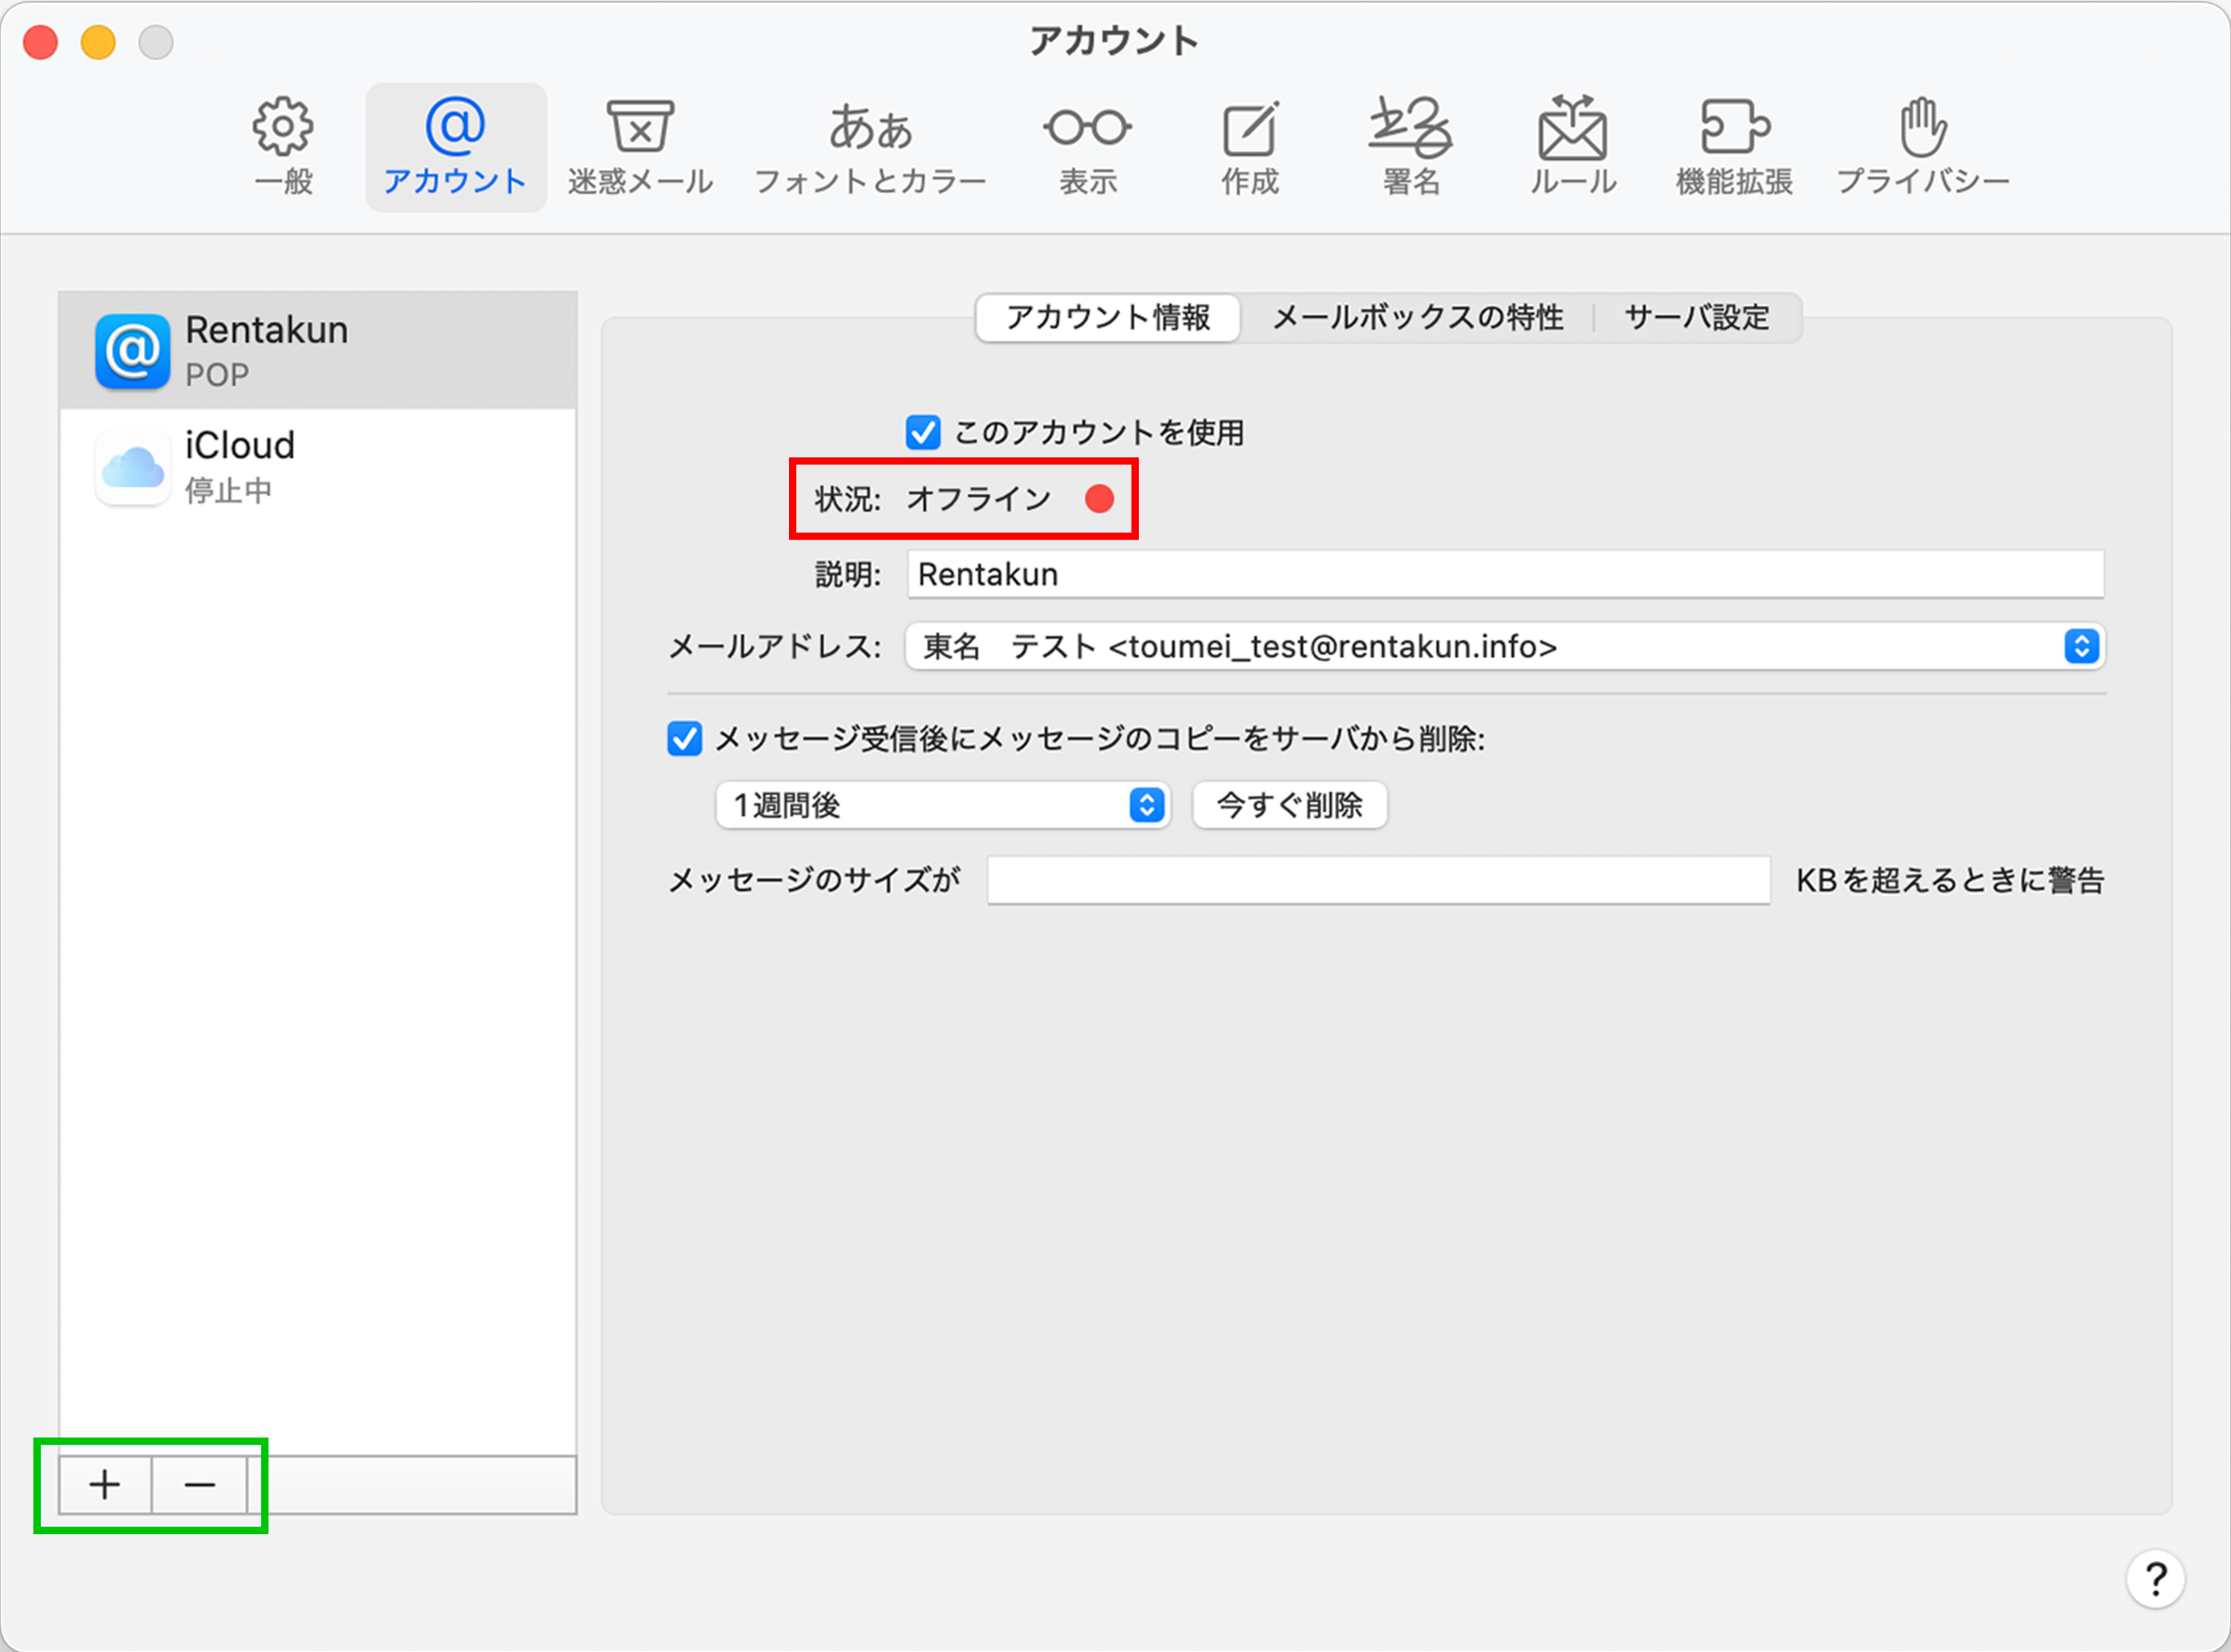Toggle the delete-copy-from-server checkbox
Screen dimensions: 2231x1652
click(685, 740)
